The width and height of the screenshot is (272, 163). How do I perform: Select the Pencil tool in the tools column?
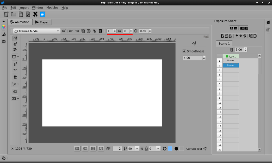tap(15, 38)
